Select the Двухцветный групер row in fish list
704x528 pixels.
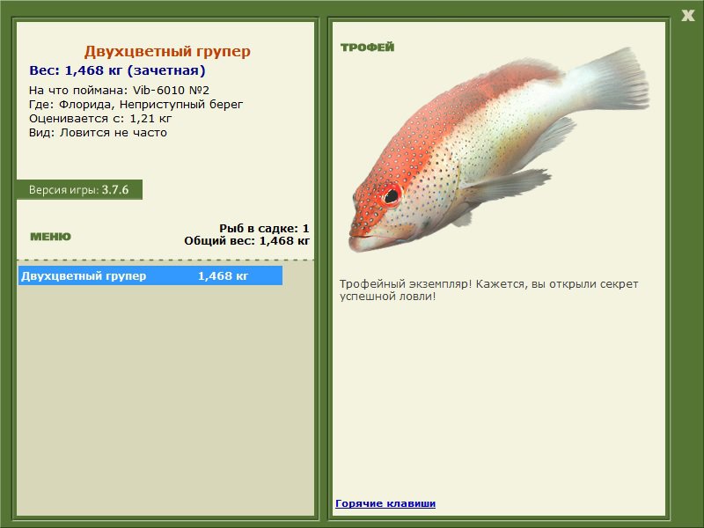150,275
